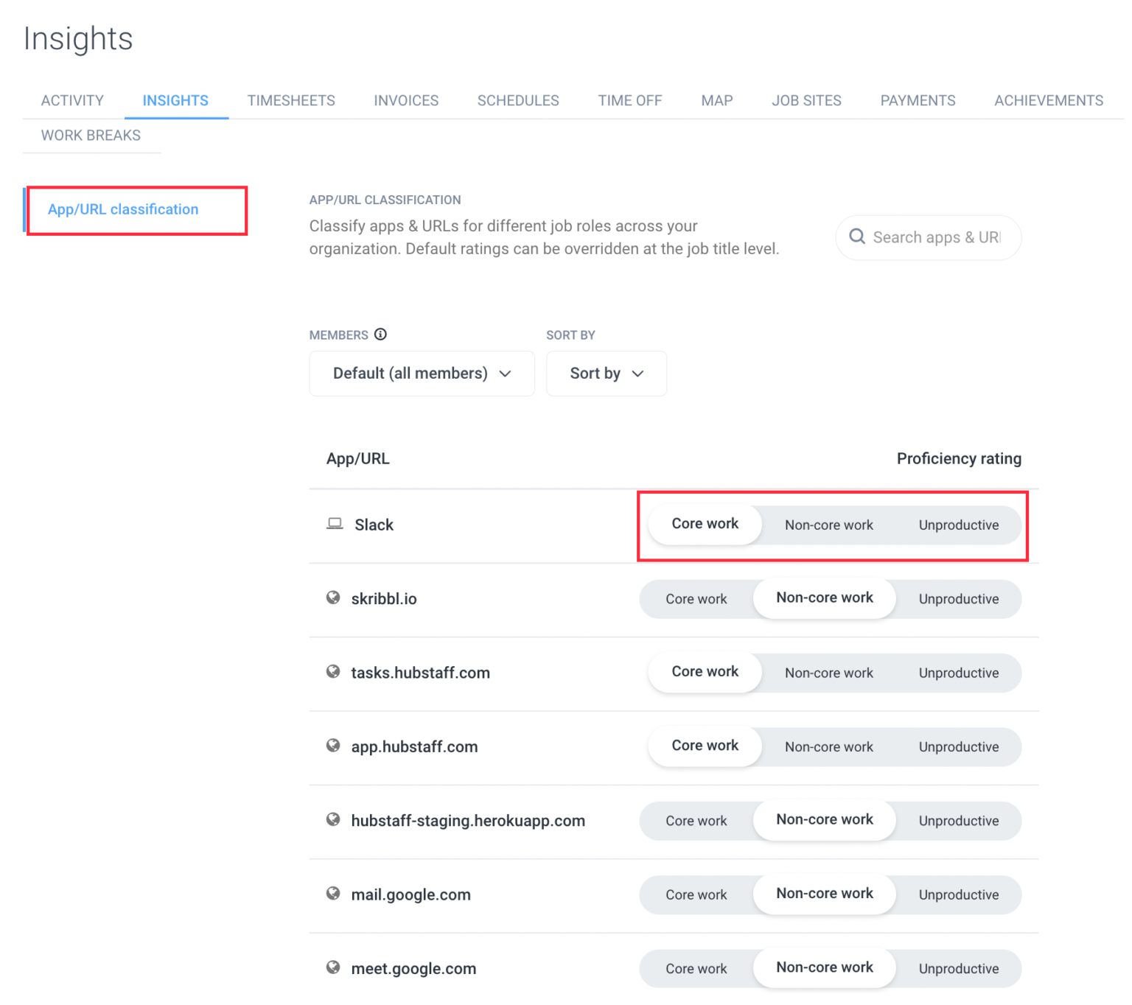Click the search magnifier icon
The width and height of the screenshot is (1132, 1005).
[857, 237]
